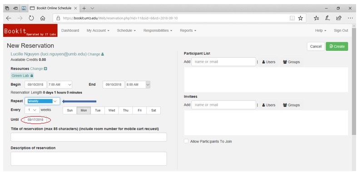Check Allow Participants To Join

pyautogui.click(x=186, y=141)
